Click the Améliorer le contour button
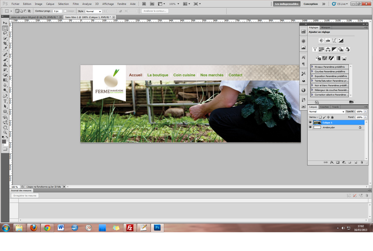Viewport: 373px width, 251px height. [154, 11]
